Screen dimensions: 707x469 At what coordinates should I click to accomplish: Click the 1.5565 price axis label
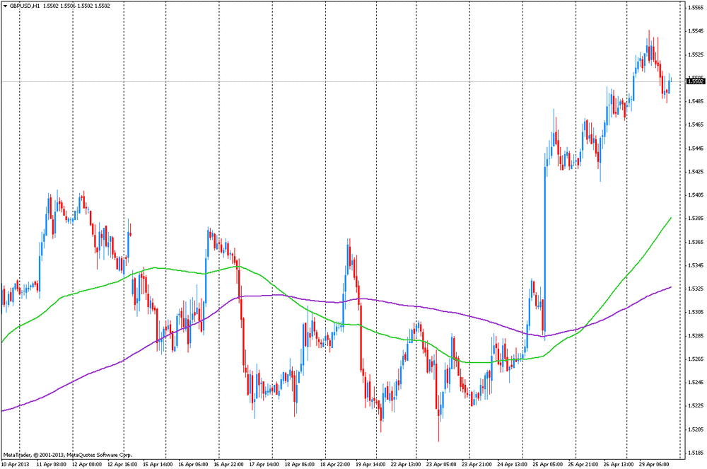696,8
